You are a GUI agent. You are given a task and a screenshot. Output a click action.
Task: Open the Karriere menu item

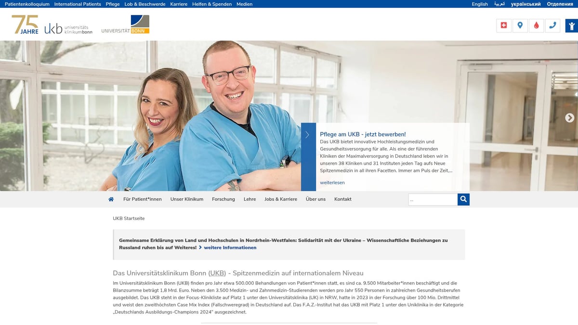(x=179, y=4)
